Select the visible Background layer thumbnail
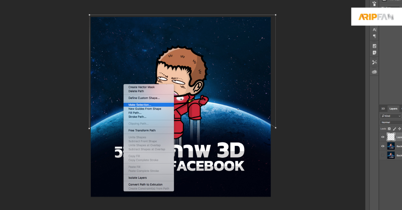Screen dimensions: 402x210 [391, 146]
